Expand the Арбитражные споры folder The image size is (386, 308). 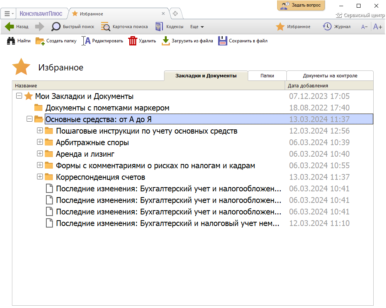pyautogui.click(x=40, y=142)
